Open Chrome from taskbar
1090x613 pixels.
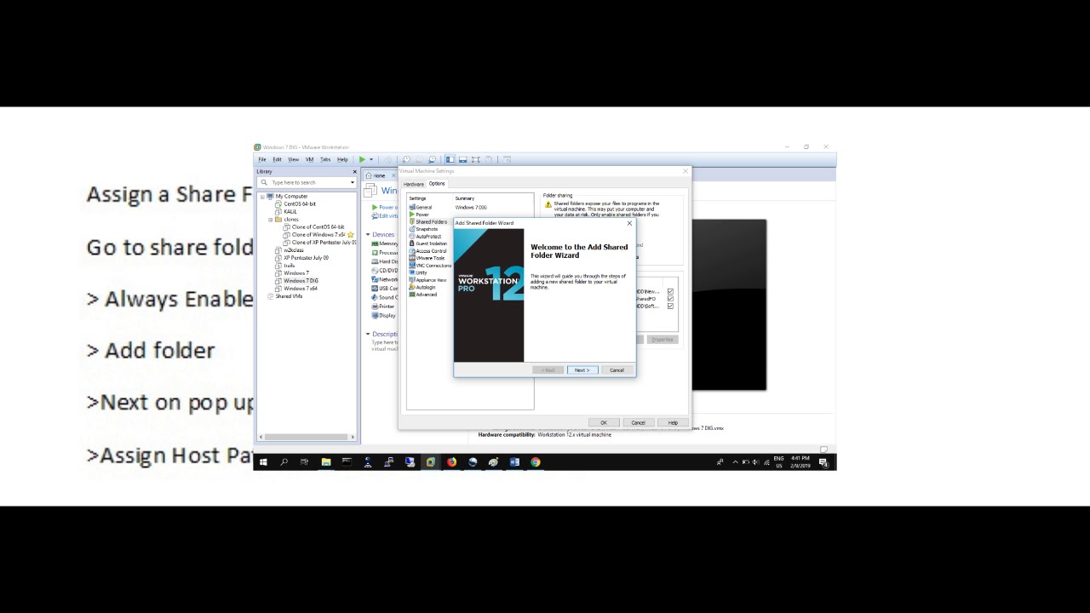[x=535, y=462]
